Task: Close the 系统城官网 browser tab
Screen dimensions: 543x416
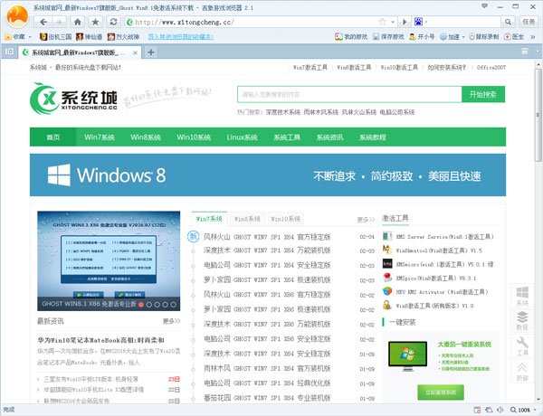Action: point(136,52)
